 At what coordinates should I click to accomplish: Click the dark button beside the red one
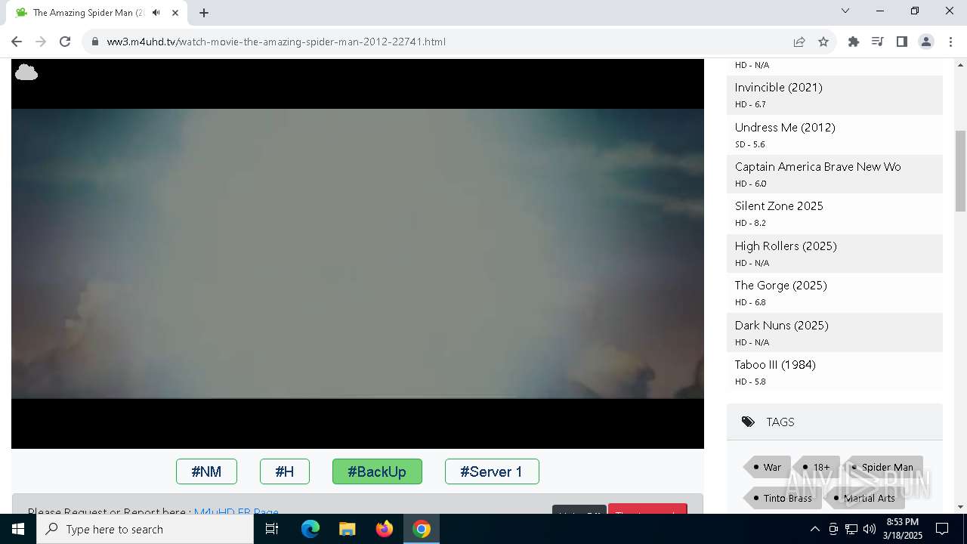(579, 510)
